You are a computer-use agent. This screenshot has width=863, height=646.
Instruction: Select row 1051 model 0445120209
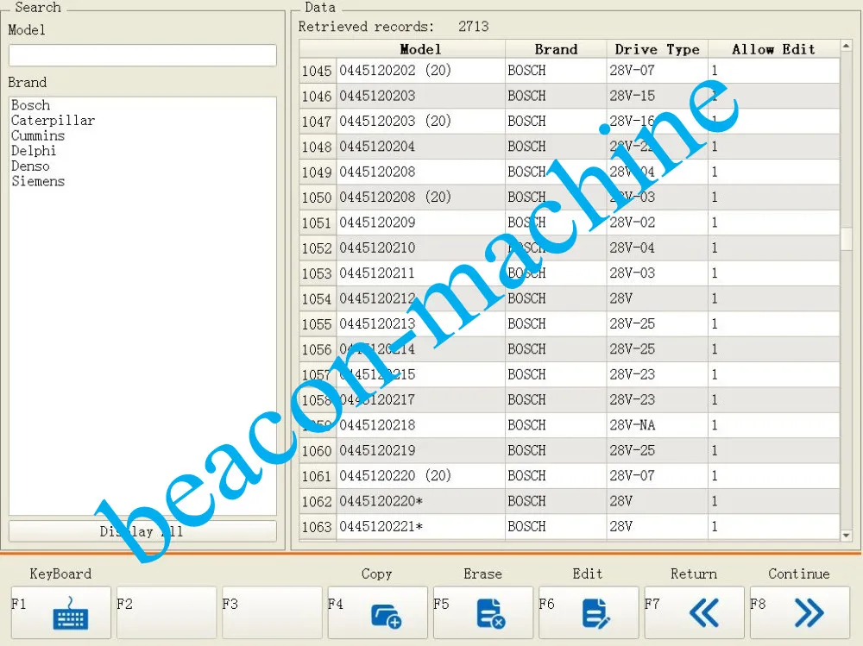pos(570,223)
